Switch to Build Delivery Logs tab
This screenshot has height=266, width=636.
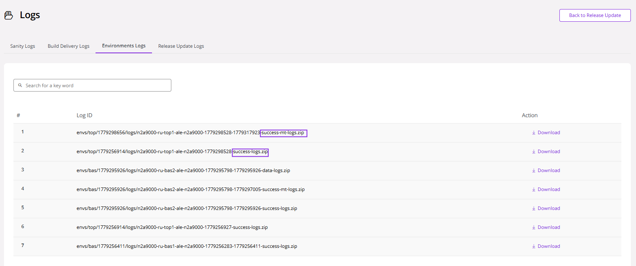[69, 46]
